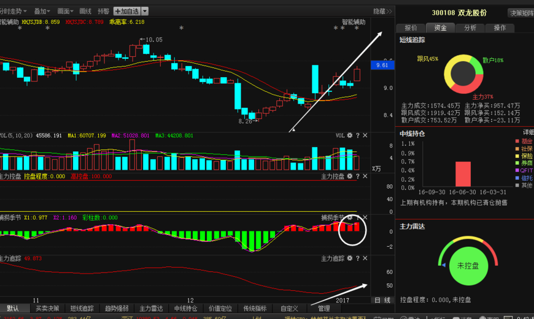Select the 自定义 bottom tab

point(289,309)
